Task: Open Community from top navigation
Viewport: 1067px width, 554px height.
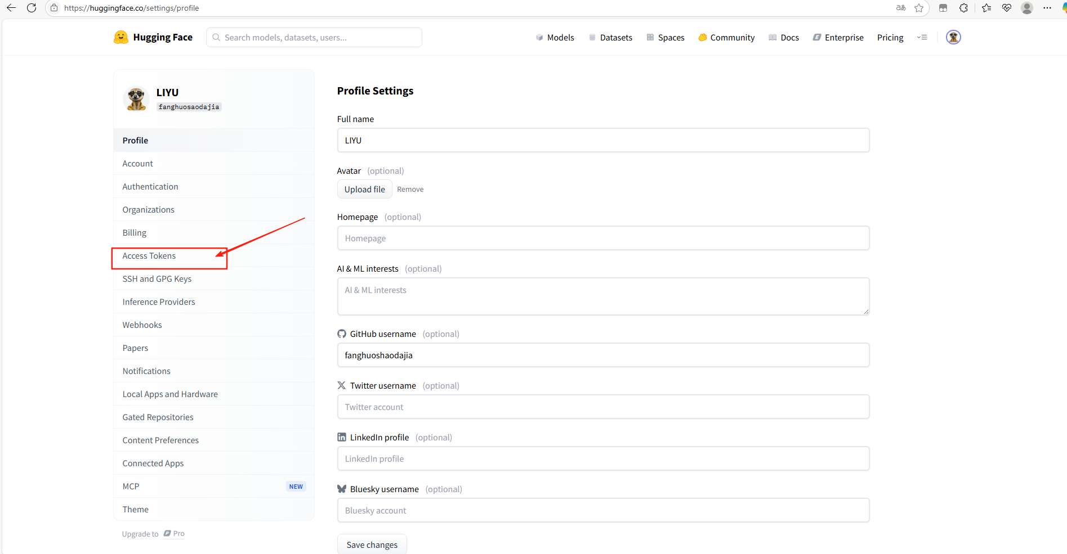Action: 726,37
